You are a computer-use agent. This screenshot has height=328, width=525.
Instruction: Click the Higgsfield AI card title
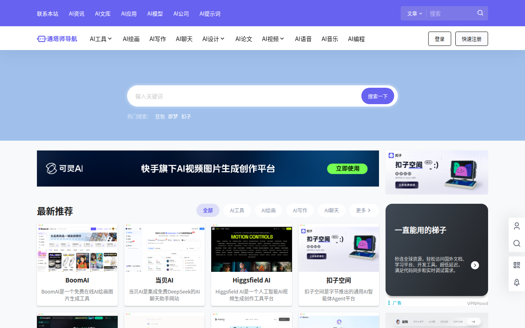point(251,280)
